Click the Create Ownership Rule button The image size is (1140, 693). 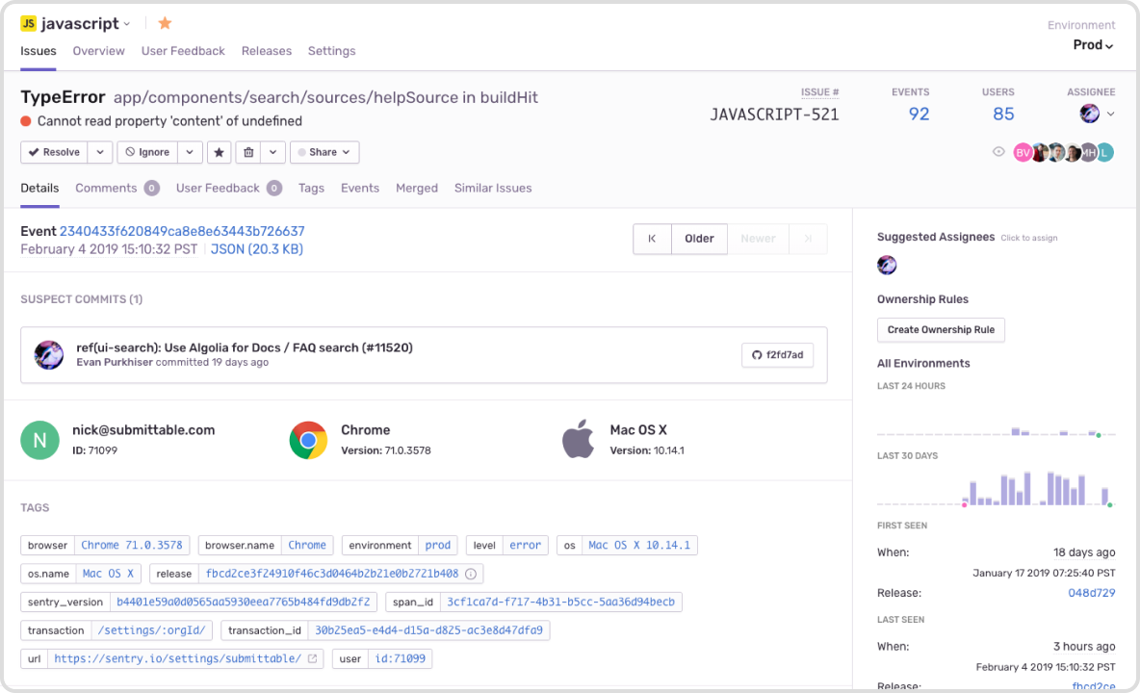(941, 330)
